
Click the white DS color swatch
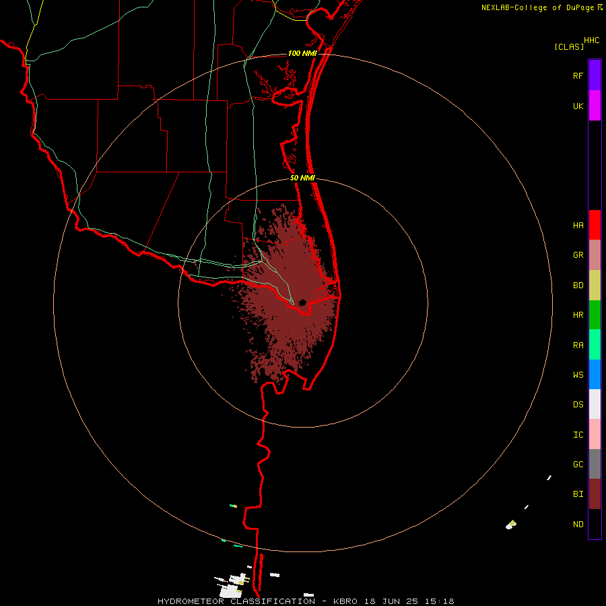pyautogui.click(x=595, y=404)
